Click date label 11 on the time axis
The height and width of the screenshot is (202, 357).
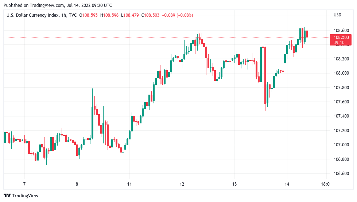pos(129,184)
